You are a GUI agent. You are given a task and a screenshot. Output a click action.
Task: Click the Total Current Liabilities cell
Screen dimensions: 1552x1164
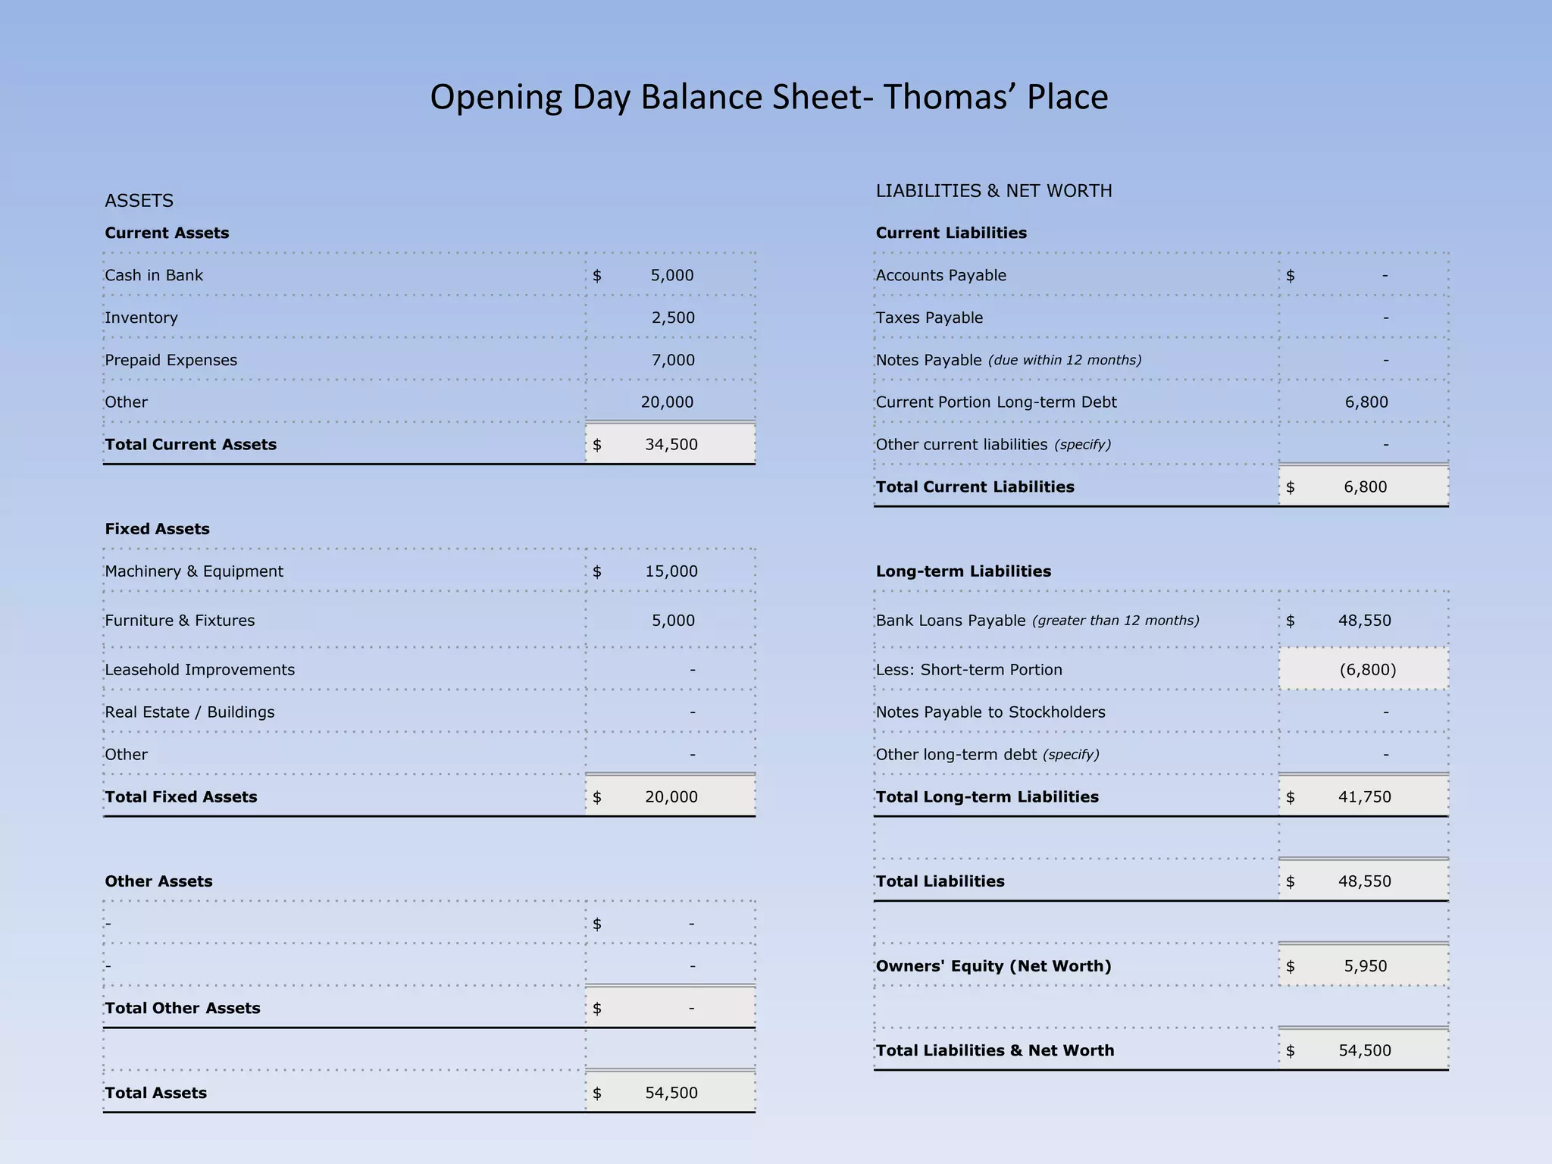point(1365,487)
